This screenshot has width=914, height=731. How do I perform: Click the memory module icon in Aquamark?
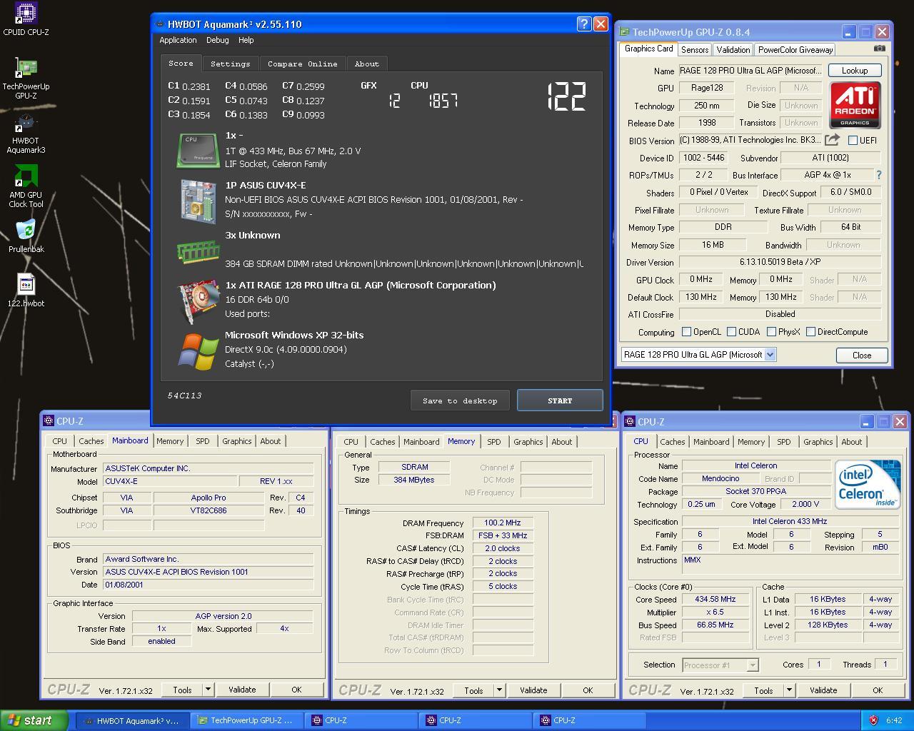(198, 251)
